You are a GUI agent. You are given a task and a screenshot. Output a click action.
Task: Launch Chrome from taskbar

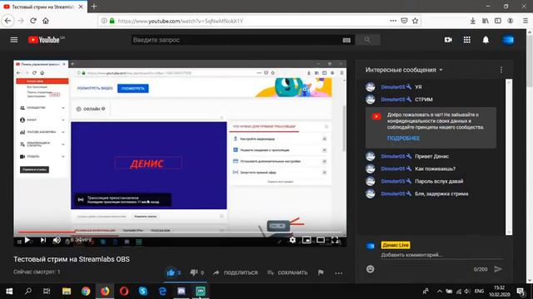(86, 292)
